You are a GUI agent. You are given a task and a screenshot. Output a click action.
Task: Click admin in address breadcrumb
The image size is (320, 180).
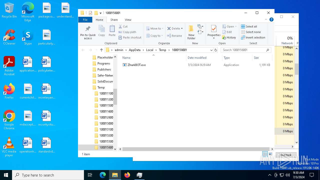click(119, 50)
